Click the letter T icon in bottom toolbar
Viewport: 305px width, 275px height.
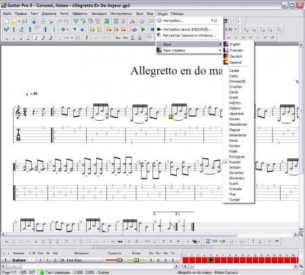[163, 242]
